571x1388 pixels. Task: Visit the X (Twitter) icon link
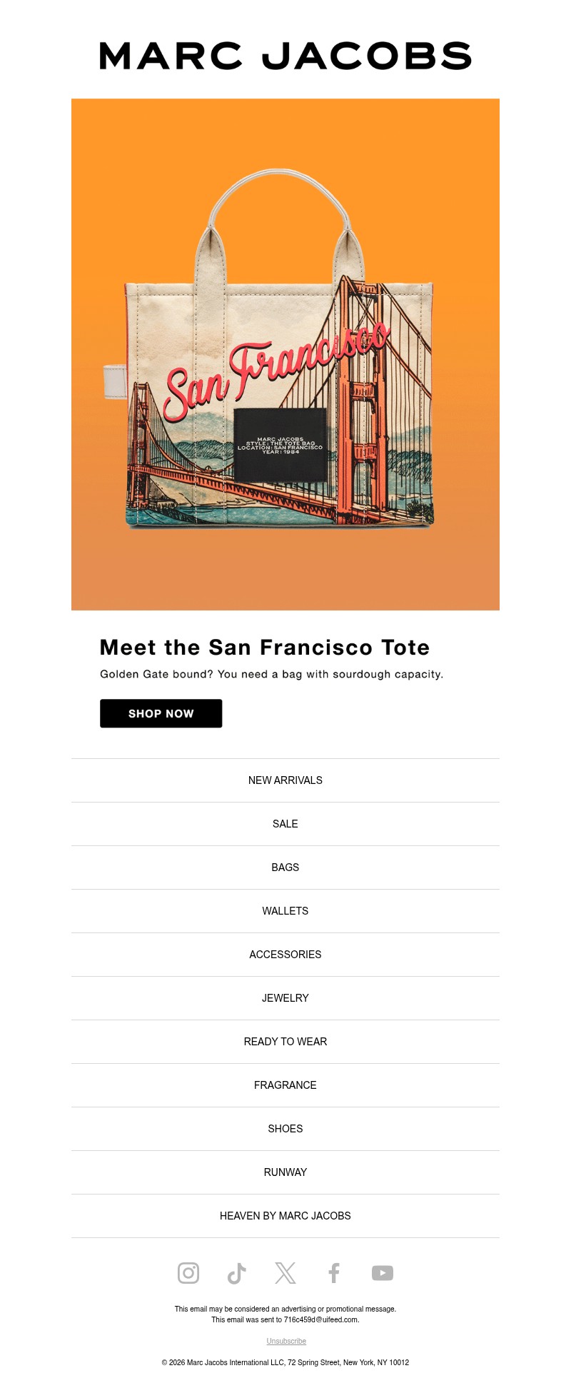(x=285, y=1273)
